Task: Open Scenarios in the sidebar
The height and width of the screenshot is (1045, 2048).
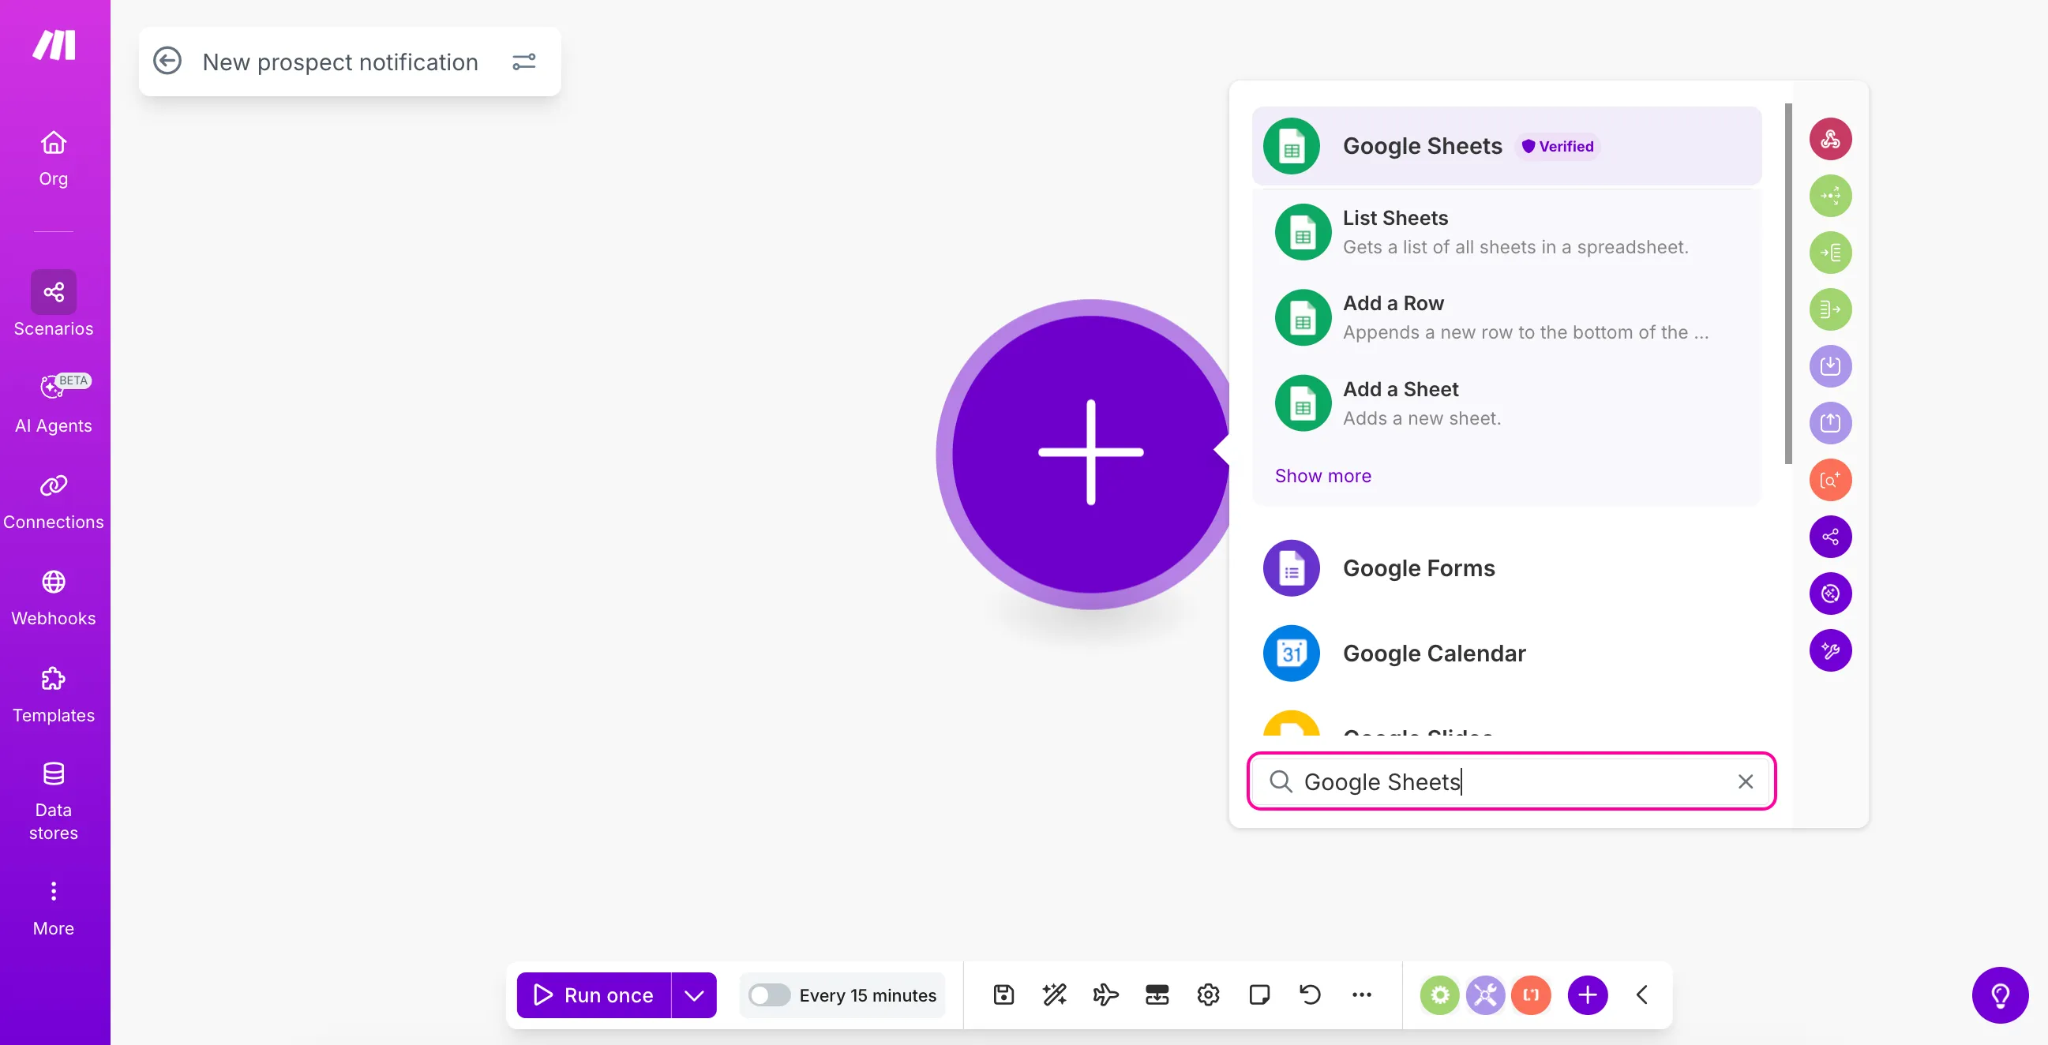Action: [53, 305]
